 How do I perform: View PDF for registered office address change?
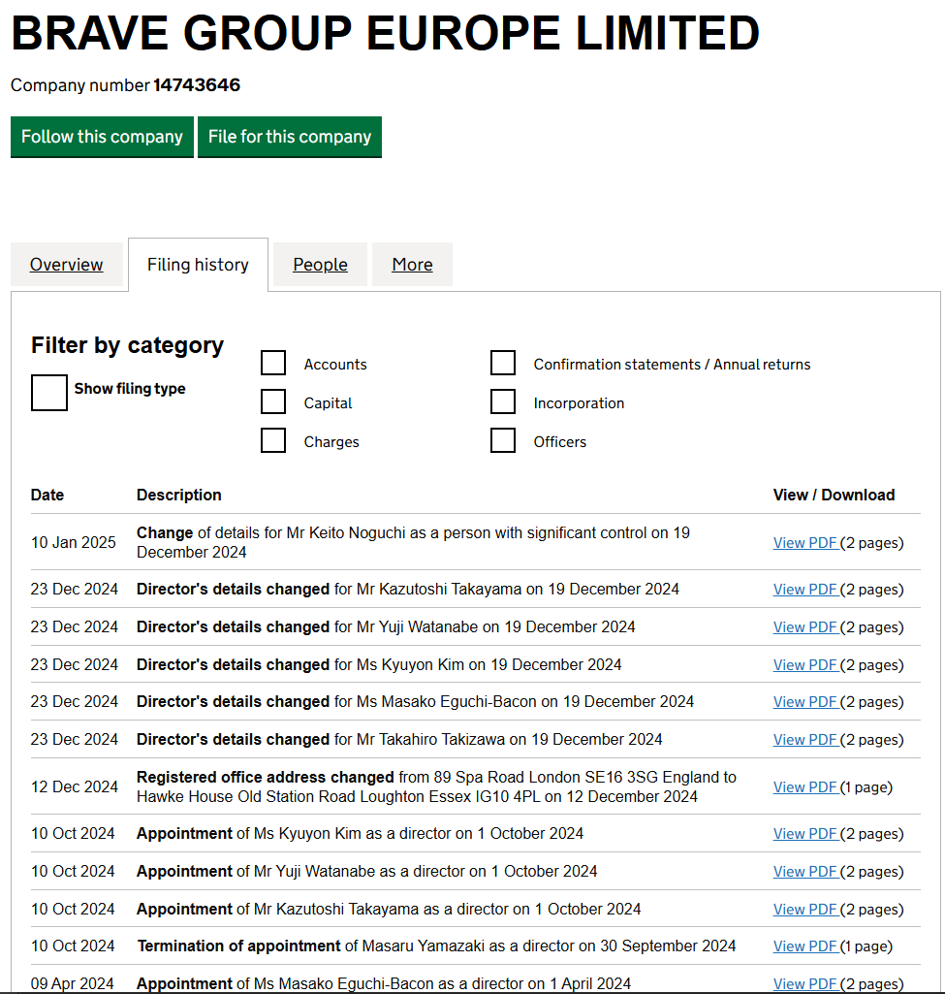coord(805,787)
